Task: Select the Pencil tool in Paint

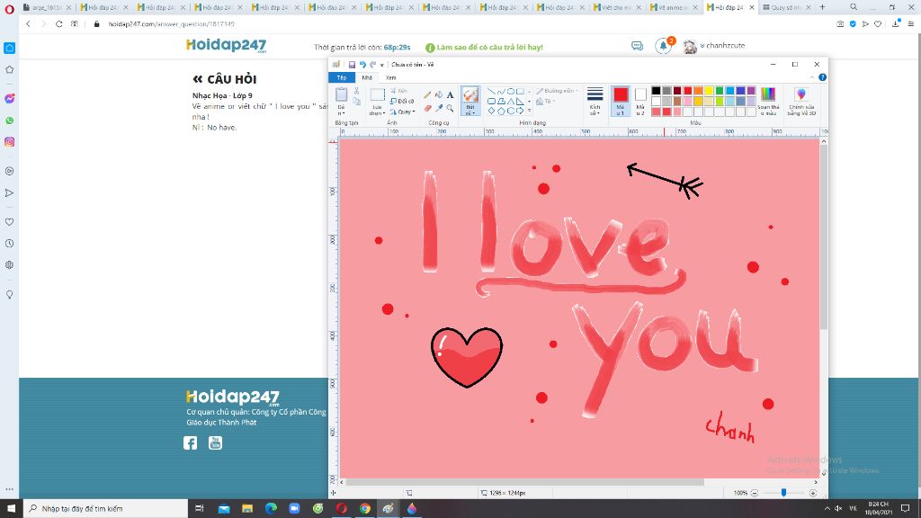Action: pyautogui.click(x=427, y=95)
